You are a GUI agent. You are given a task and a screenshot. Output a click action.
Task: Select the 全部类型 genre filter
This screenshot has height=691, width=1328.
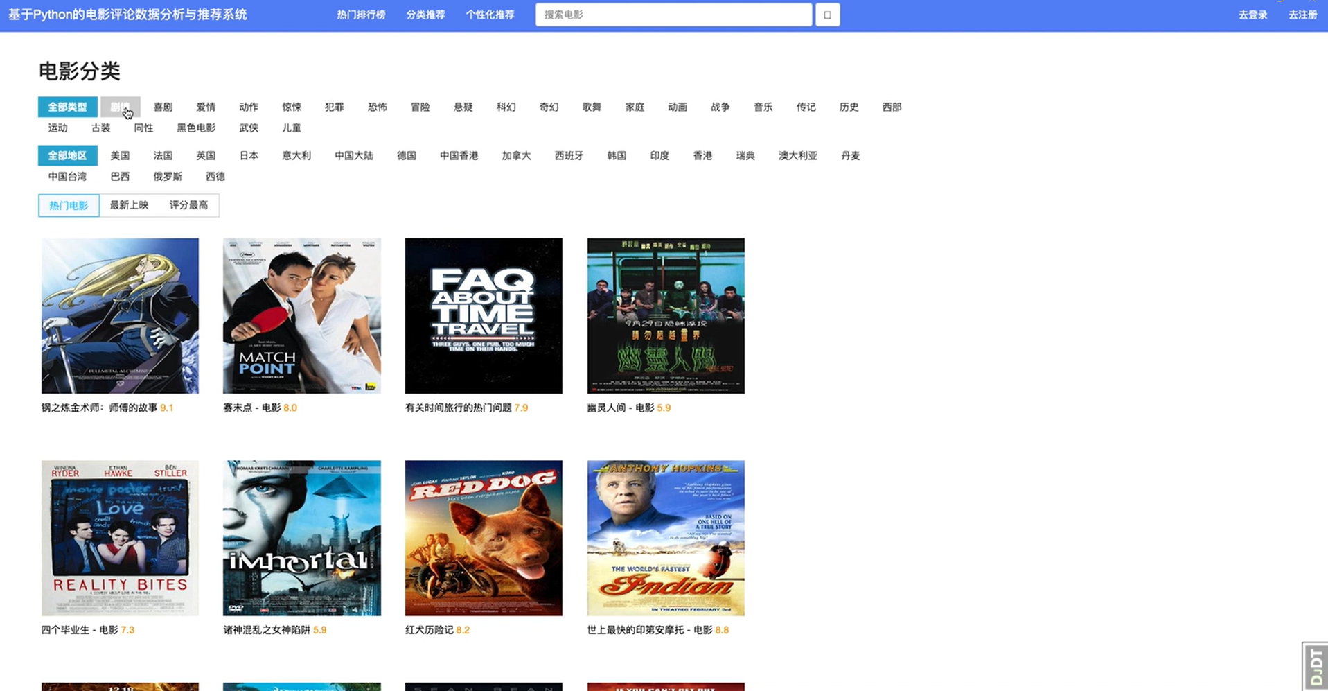pos(67,107)
